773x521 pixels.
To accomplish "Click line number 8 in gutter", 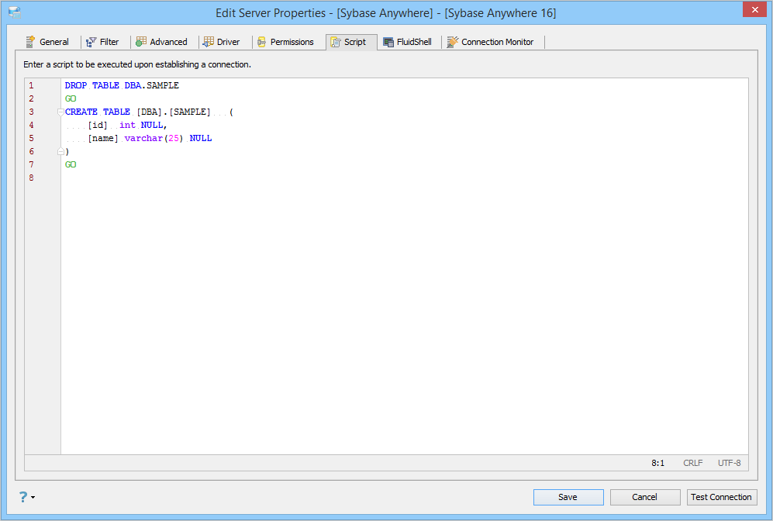I will tap(31, 178).
